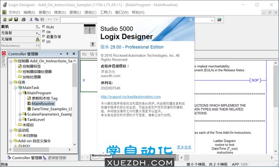
Task: Click the Logix Designer app icon in title bar
Action: pos(5,5)
